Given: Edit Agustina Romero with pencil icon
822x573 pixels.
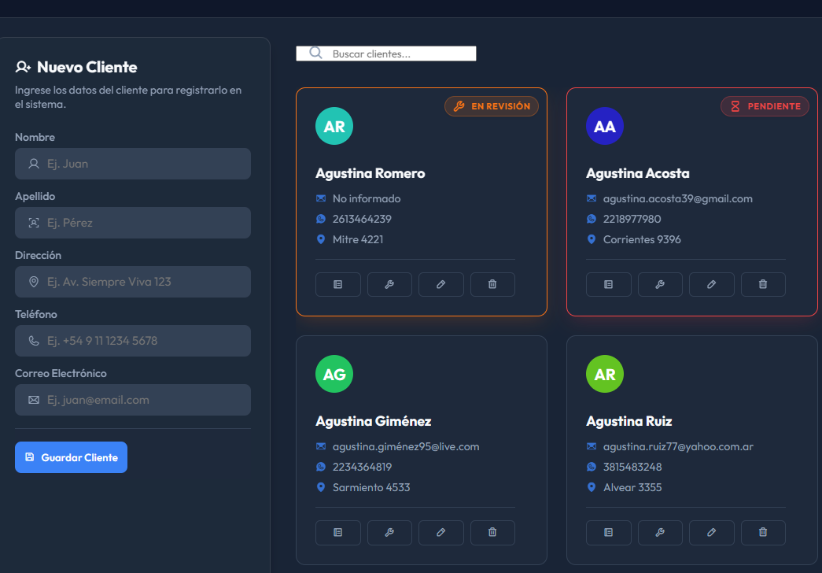Looking at the screenshot, I should click(x=440, y=284).
